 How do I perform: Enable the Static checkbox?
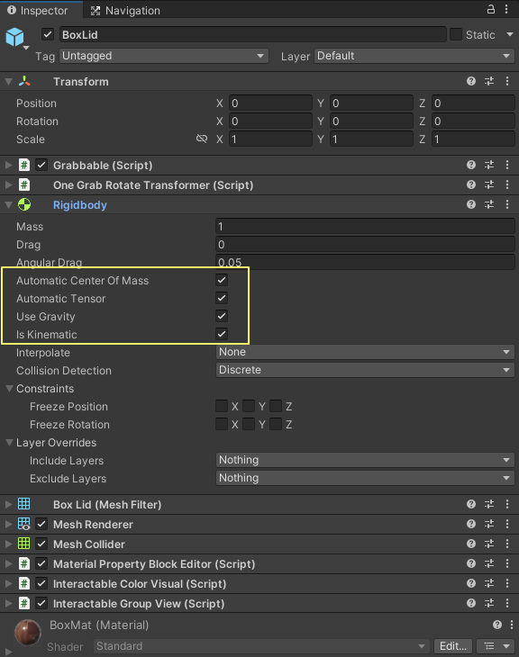(x=456, y=34)
